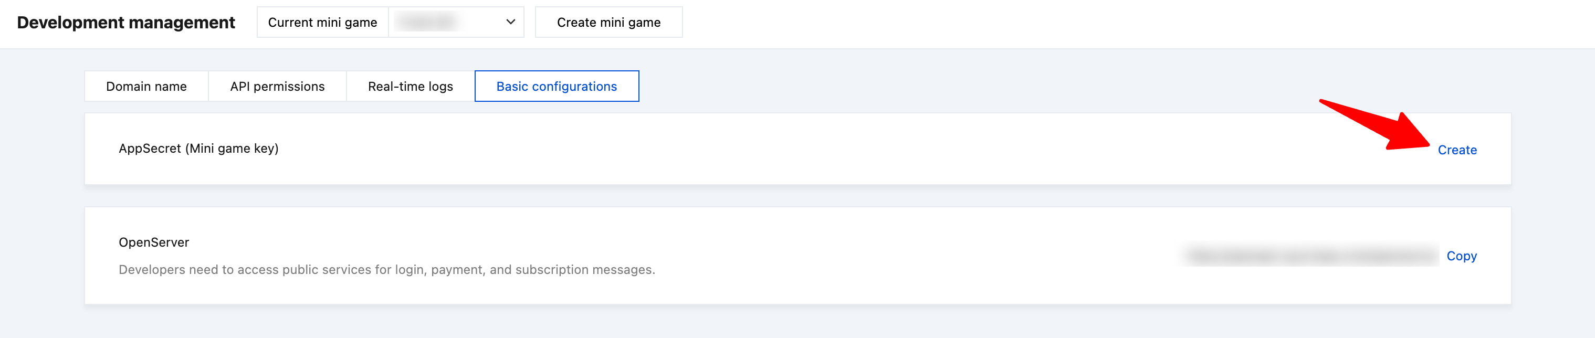Click the OpenServer heading text
The height and width of the screenshot is (338, 1595).
(153, 242)
